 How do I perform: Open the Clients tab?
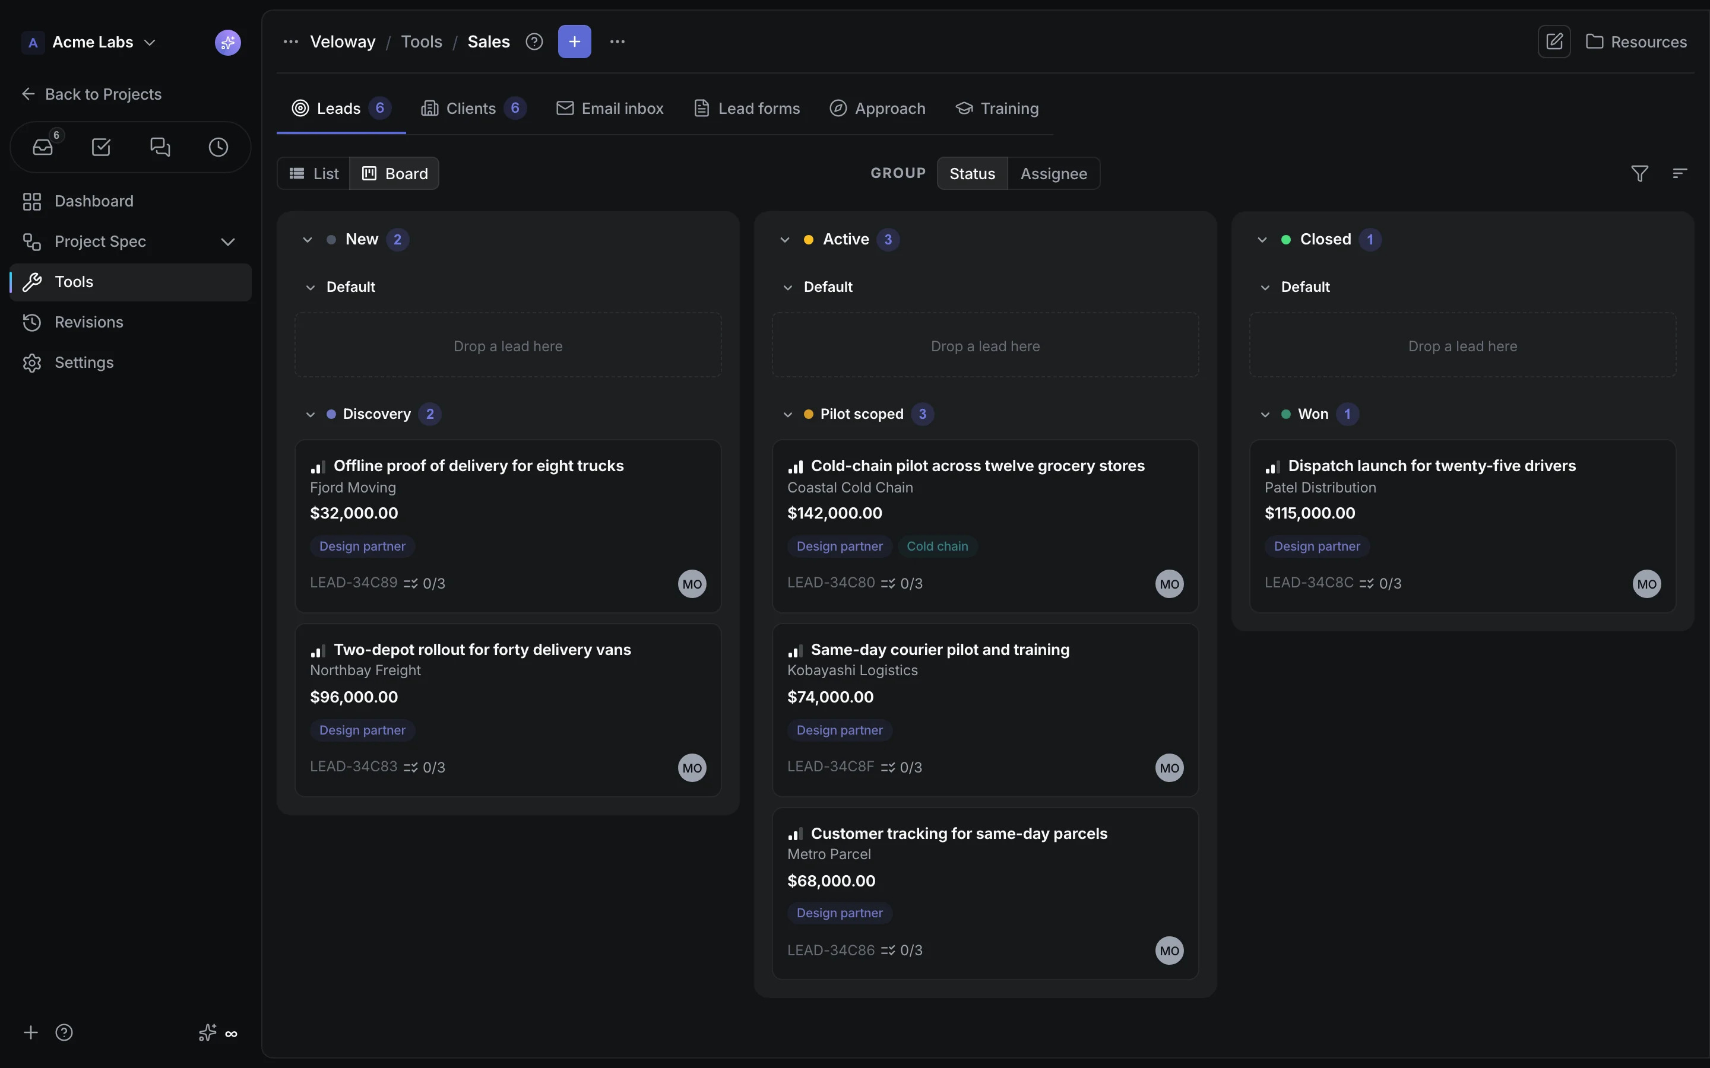click(473, 108)
